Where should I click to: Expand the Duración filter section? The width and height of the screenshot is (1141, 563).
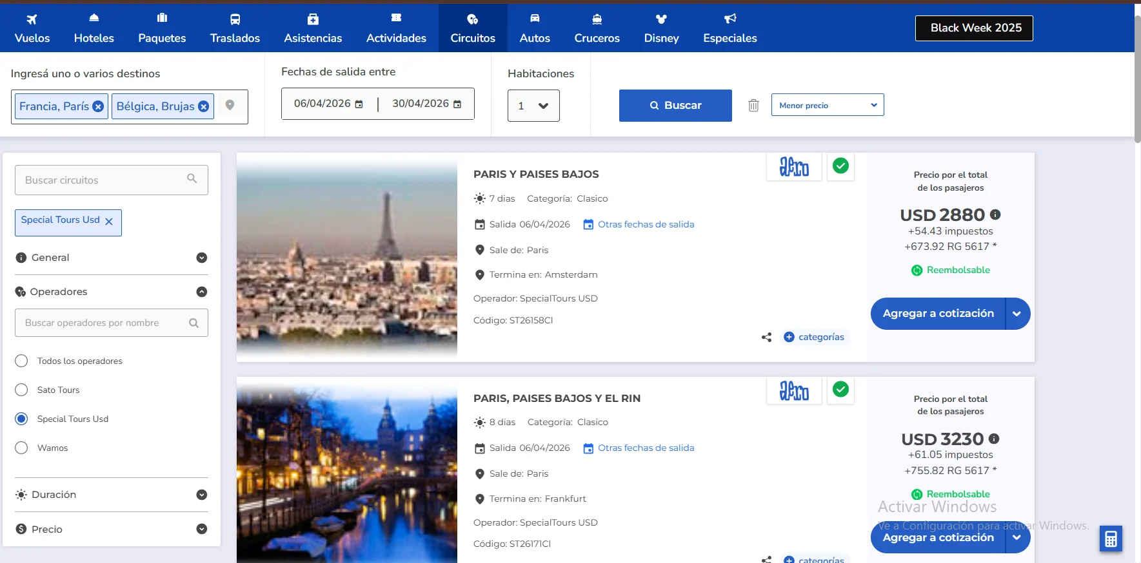pyautogui.click(x=201, y=495)
